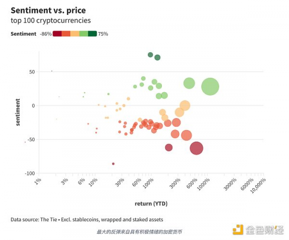Viewport: 289px width, 240px height.
Task: Click the -100 y-axis tick label
Action: coord(30,173)
